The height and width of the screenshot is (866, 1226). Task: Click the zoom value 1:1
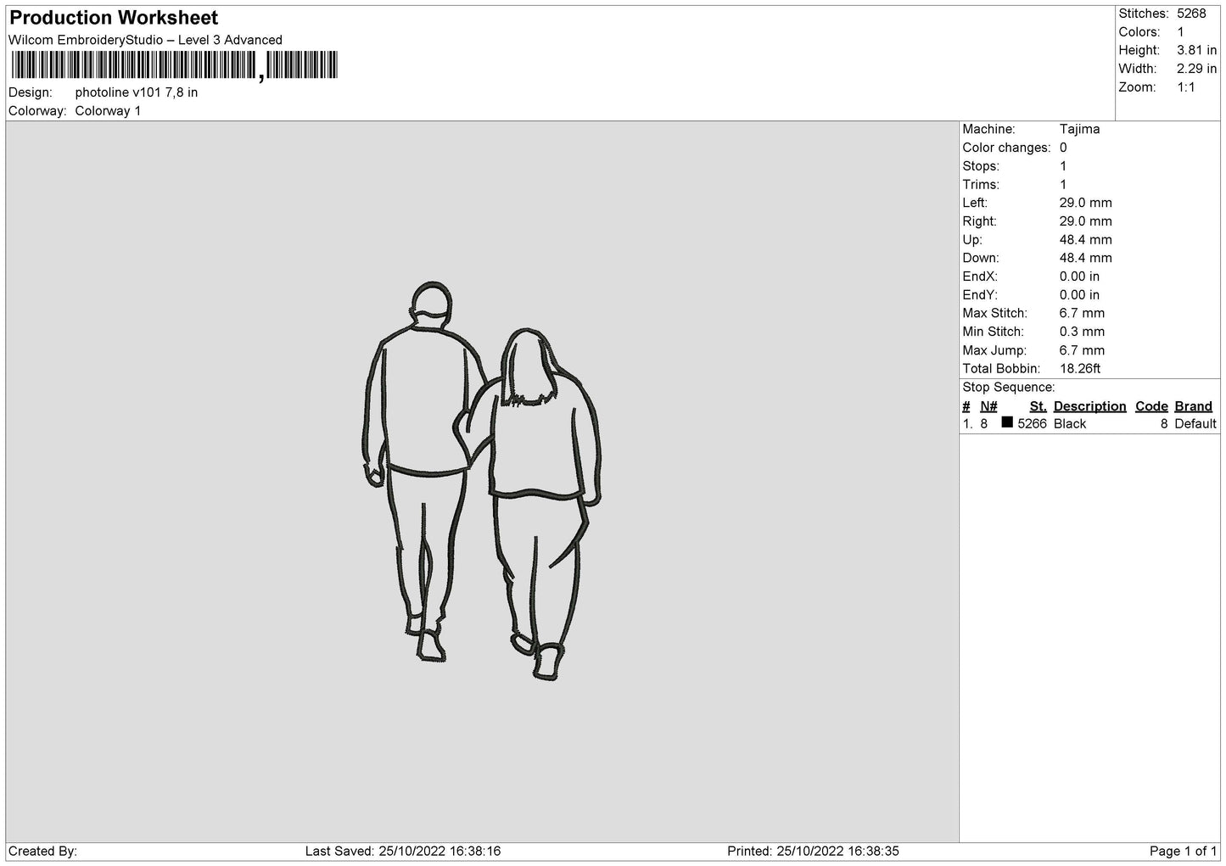[x=1186, y=87]
